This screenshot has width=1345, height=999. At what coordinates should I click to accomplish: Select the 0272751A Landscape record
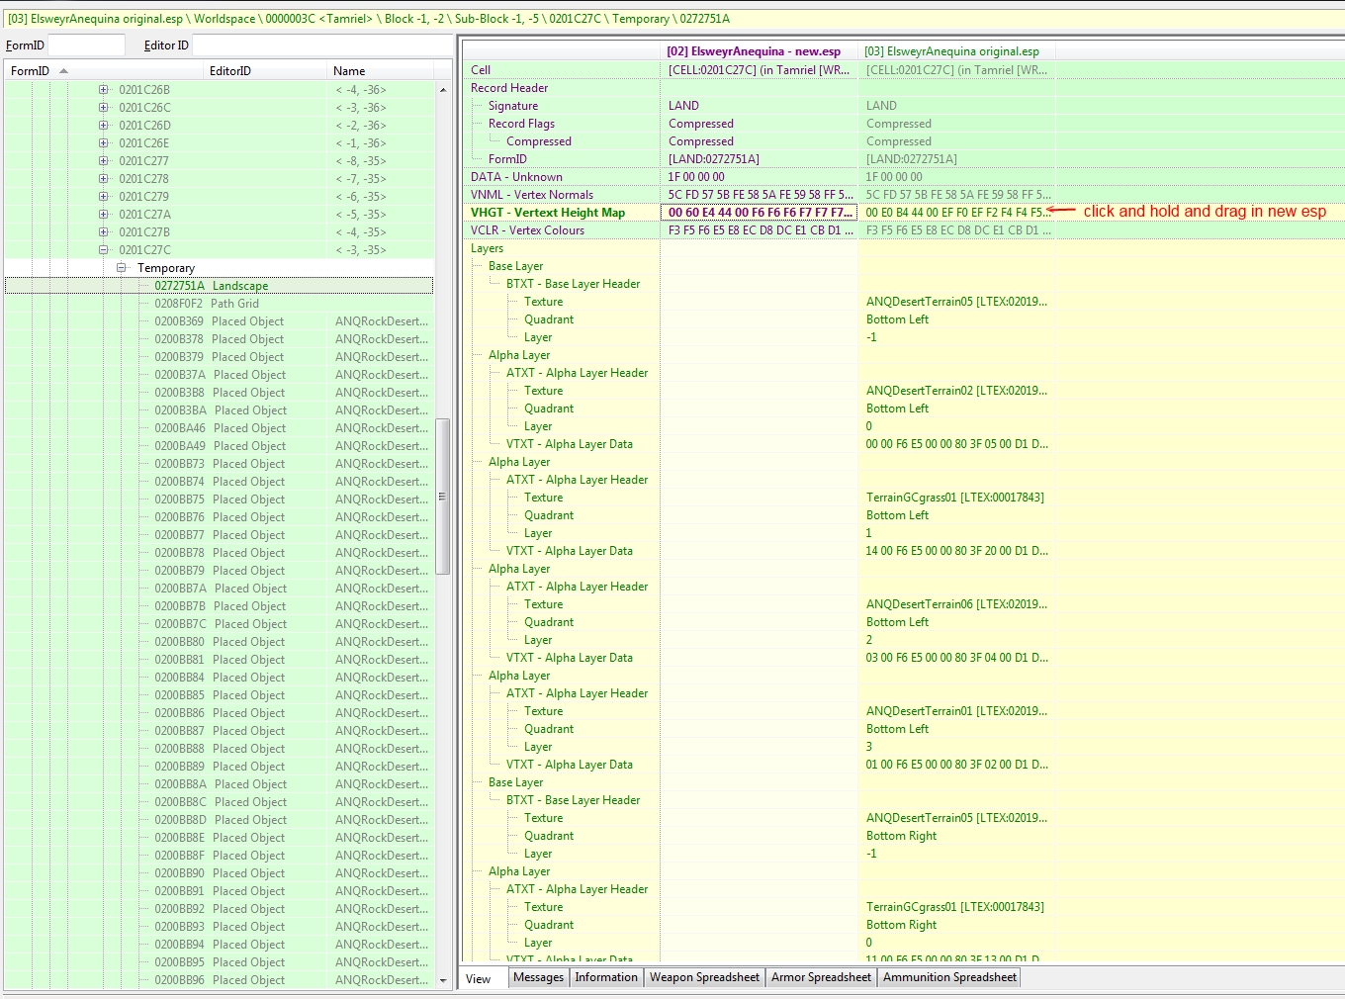(219, 286)
